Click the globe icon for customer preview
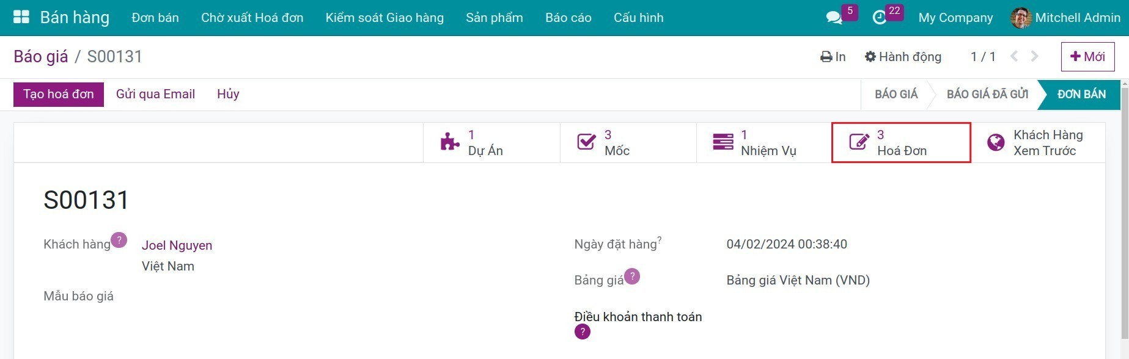Screen dimensions: 1129x359 (996, 142)
